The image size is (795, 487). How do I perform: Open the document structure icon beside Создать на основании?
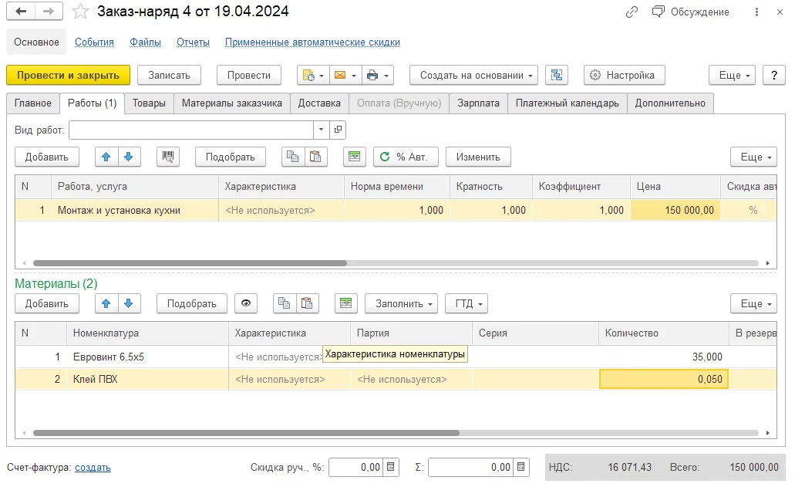[557, 75]
